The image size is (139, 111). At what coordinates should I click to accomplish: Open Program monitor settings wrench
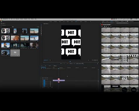tap(92, 60)
